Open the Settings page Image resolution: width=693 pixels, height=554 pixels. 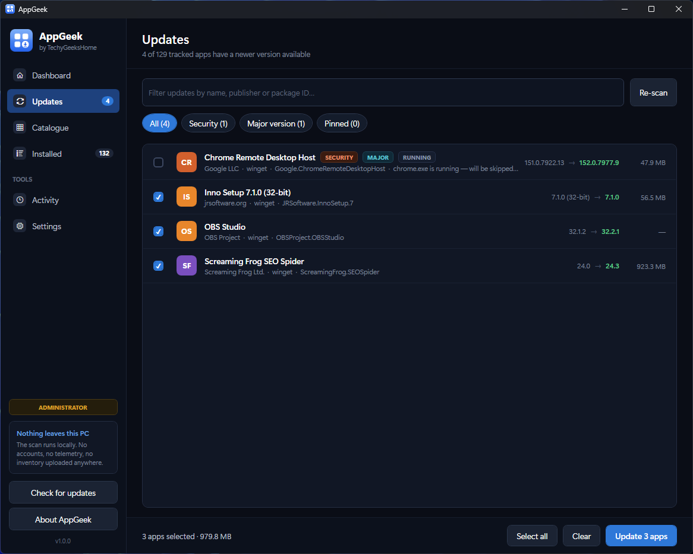pyautogui.click(x=63, y=226)
